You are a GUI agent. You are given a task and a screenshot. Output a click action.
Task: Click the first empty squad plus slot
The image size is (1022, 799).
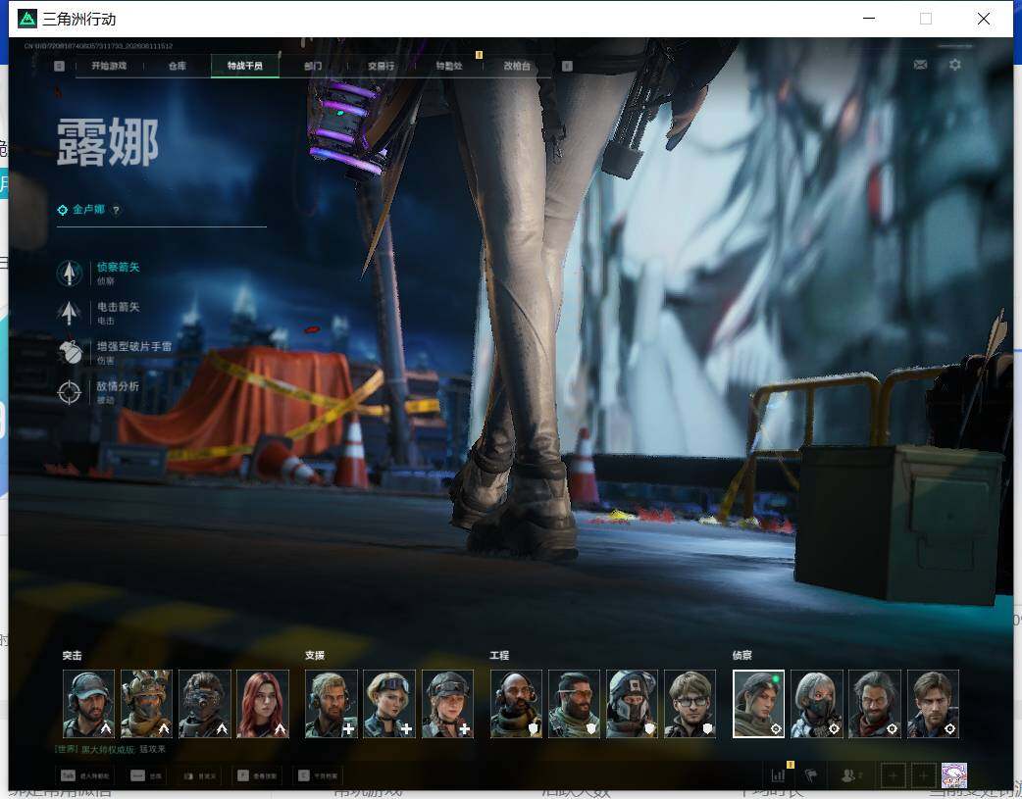point(893,775)
